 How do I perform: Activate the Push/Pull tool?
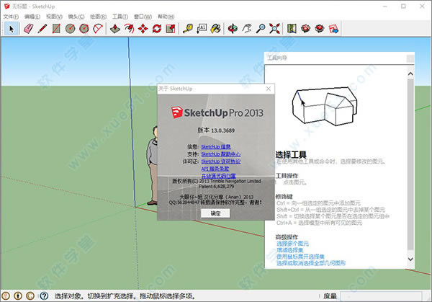click(115, 29)
